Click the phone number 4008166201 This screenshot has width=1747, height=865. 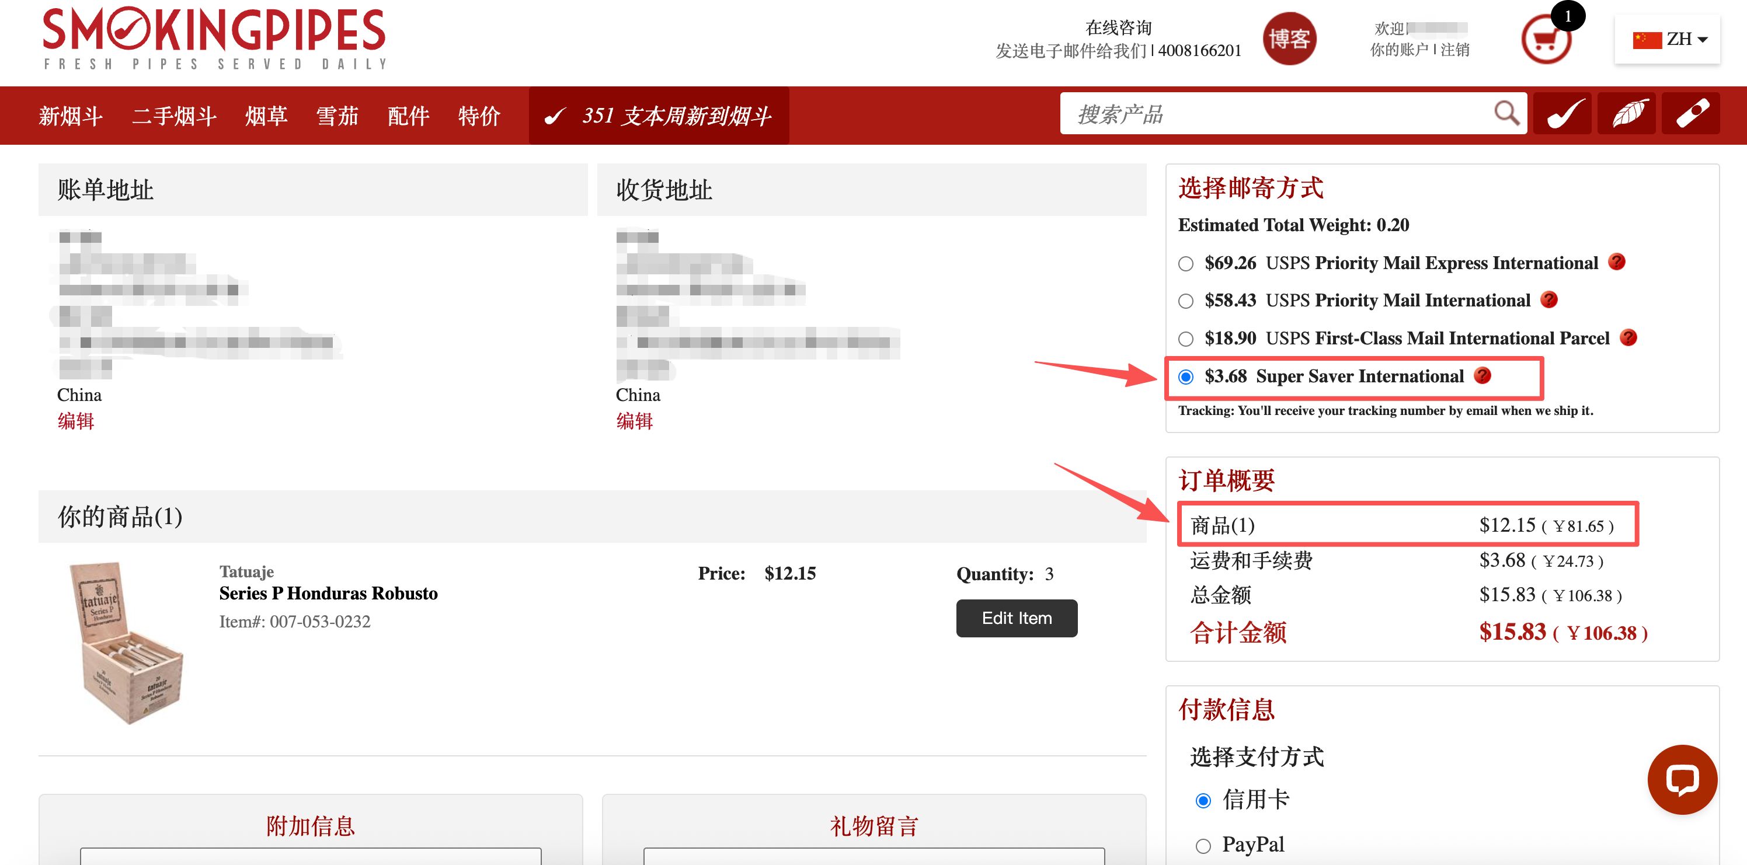pos(1199,51)
